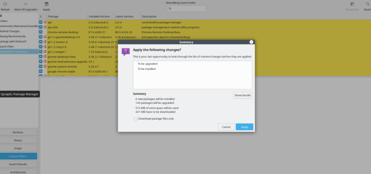This screenshot has height=174, width=371.
Task: Enable Download package files only checkbox
Action: [x=136, y=118]
